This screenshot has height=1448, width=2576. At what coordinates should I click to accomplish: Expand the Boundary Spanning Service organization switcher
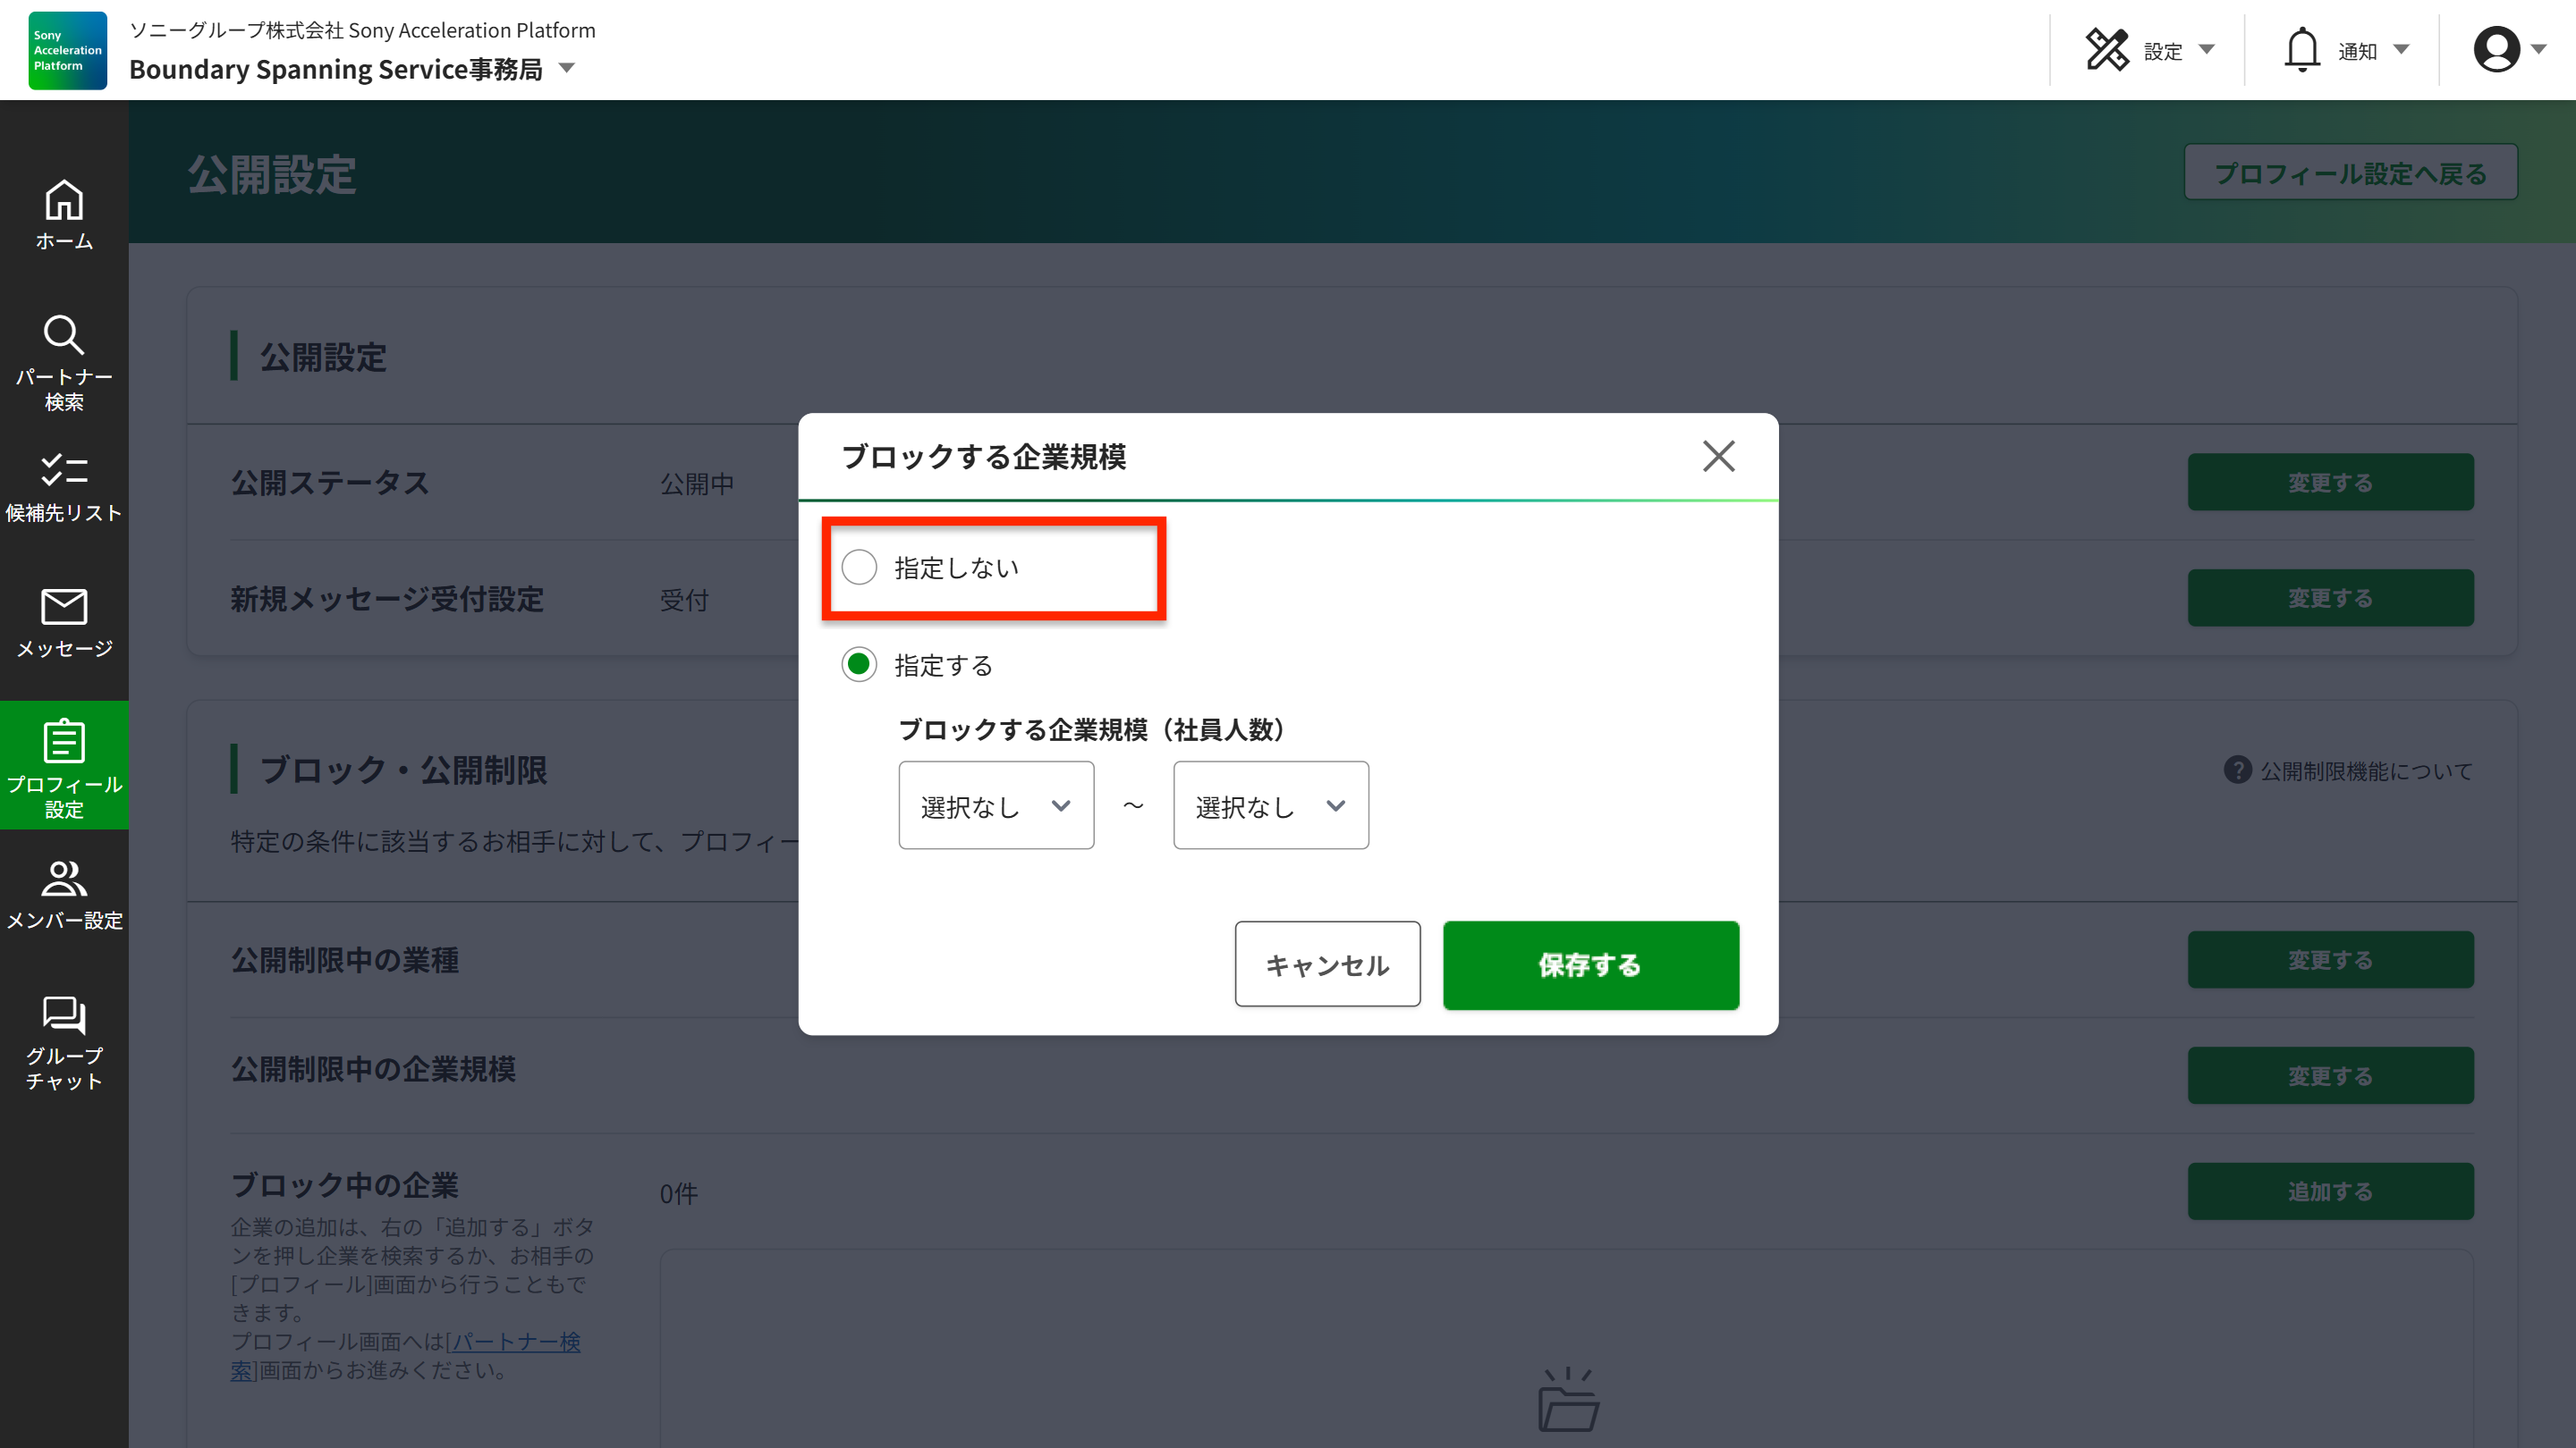pos(567,69)
